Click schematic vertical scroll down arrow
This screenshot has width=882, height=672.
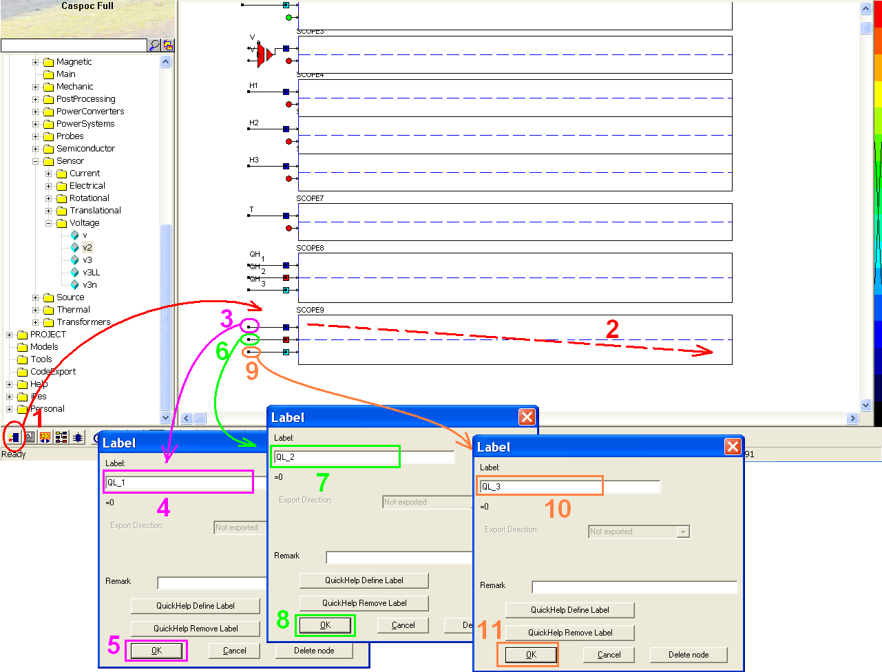click(866, 406)
